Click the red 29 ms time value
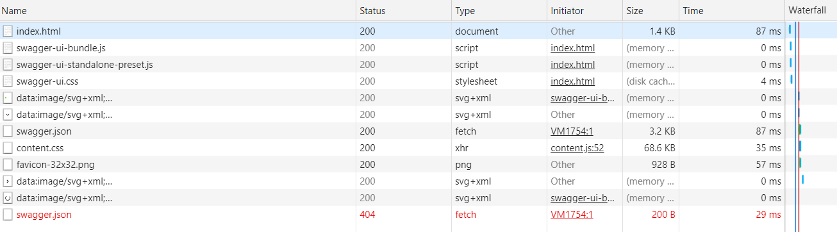The width and height of the screenshot is (837, 232). click(x=768, y=214)
